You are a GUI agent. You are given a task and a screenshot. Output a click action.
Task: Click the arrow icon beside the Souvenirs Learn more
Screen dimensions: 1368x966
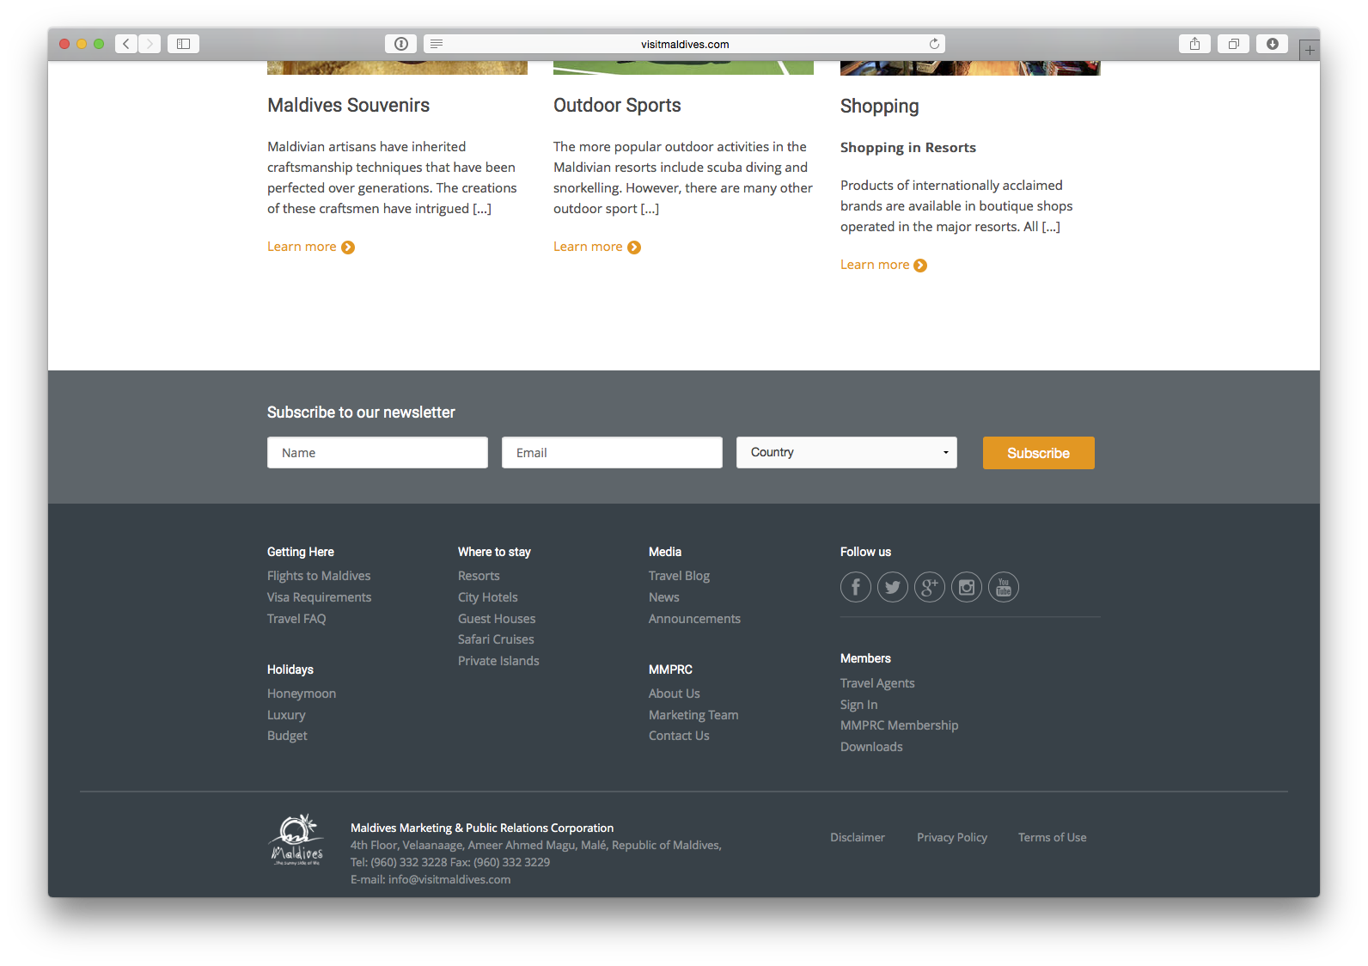click(348, 248)
